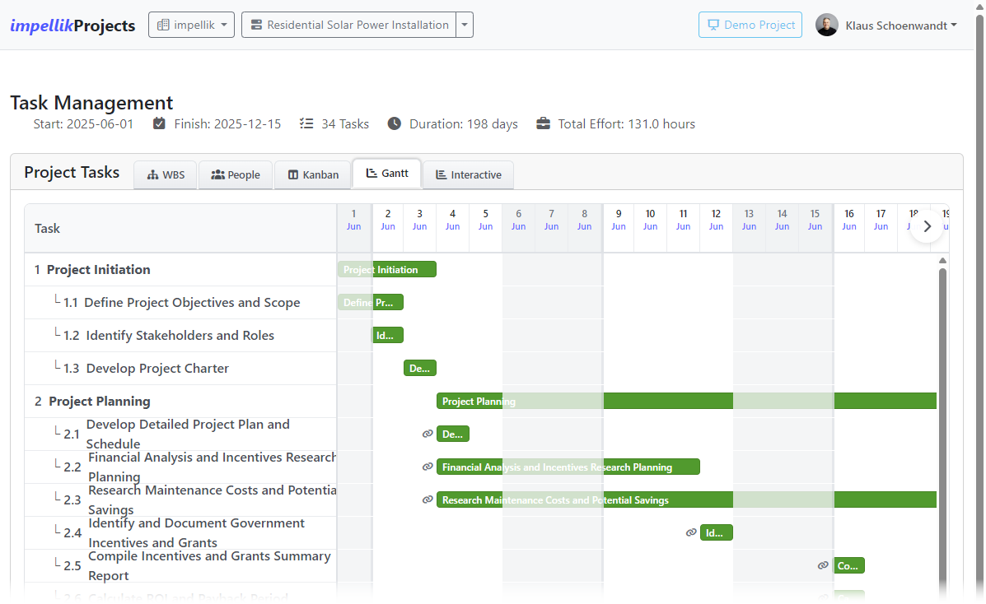Open the Demo Project button

pyautogui.click(x=750, y=26)
